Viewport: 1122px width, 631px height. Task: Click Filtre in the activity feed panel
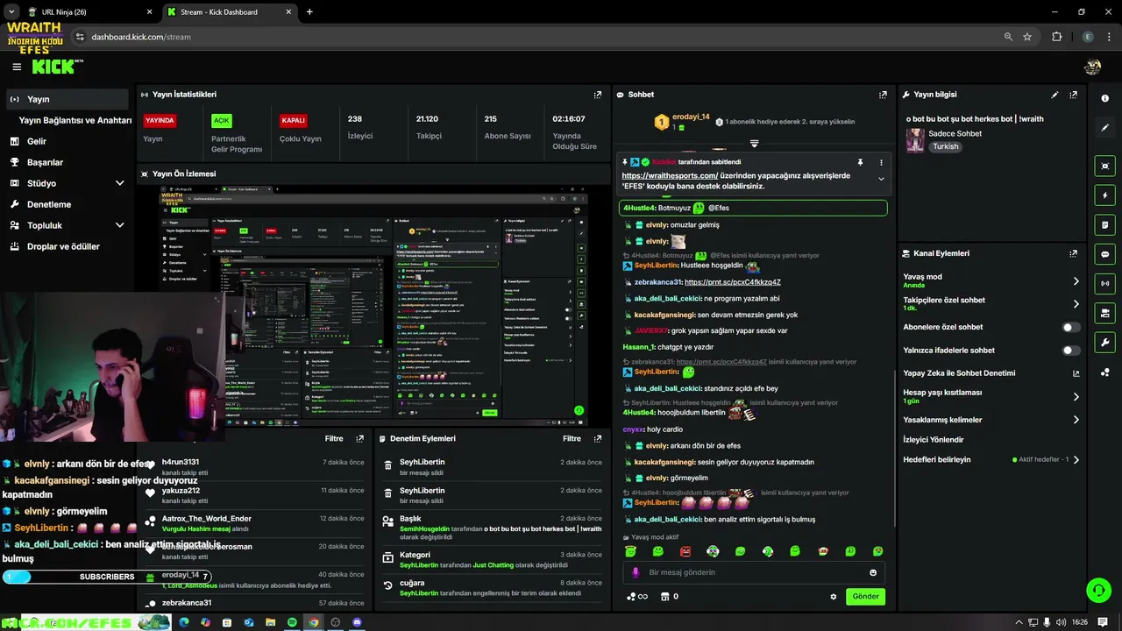click(x=334, y=438)
